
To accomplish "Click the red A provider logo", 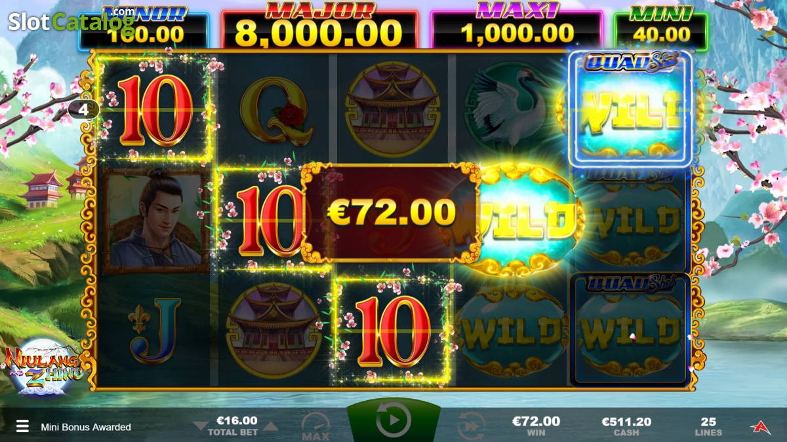I will [759, 427].
